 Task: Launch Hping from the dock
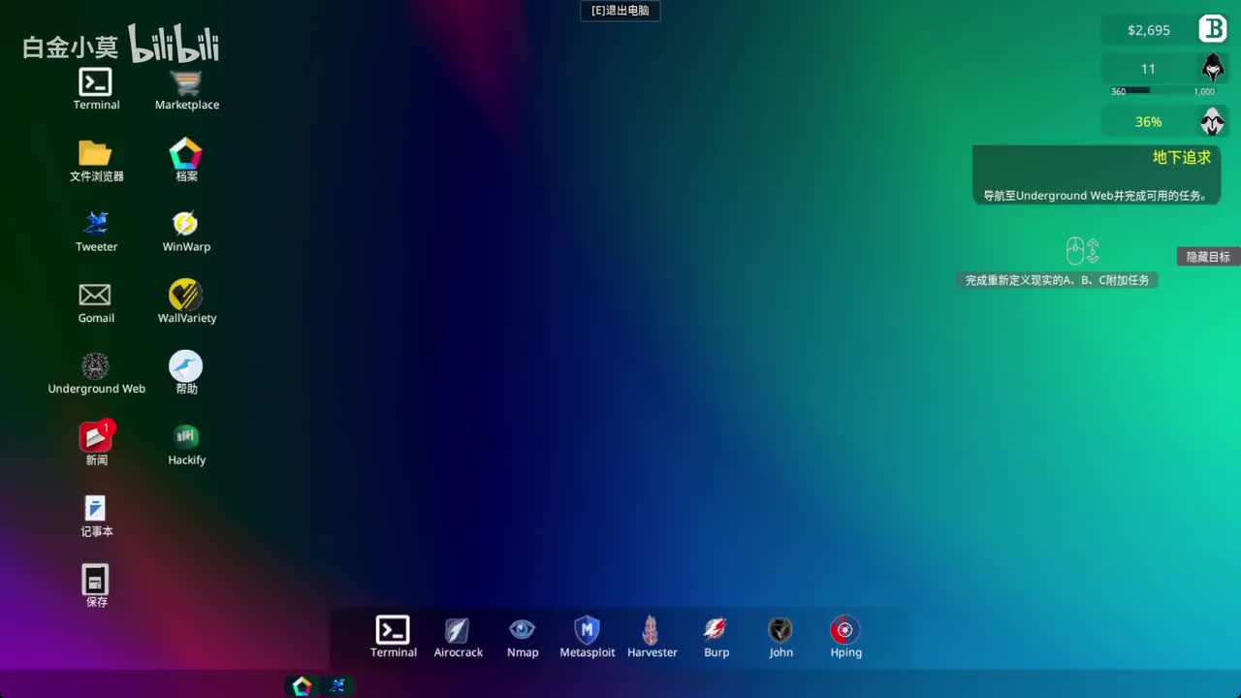click(x=845, y=630)
